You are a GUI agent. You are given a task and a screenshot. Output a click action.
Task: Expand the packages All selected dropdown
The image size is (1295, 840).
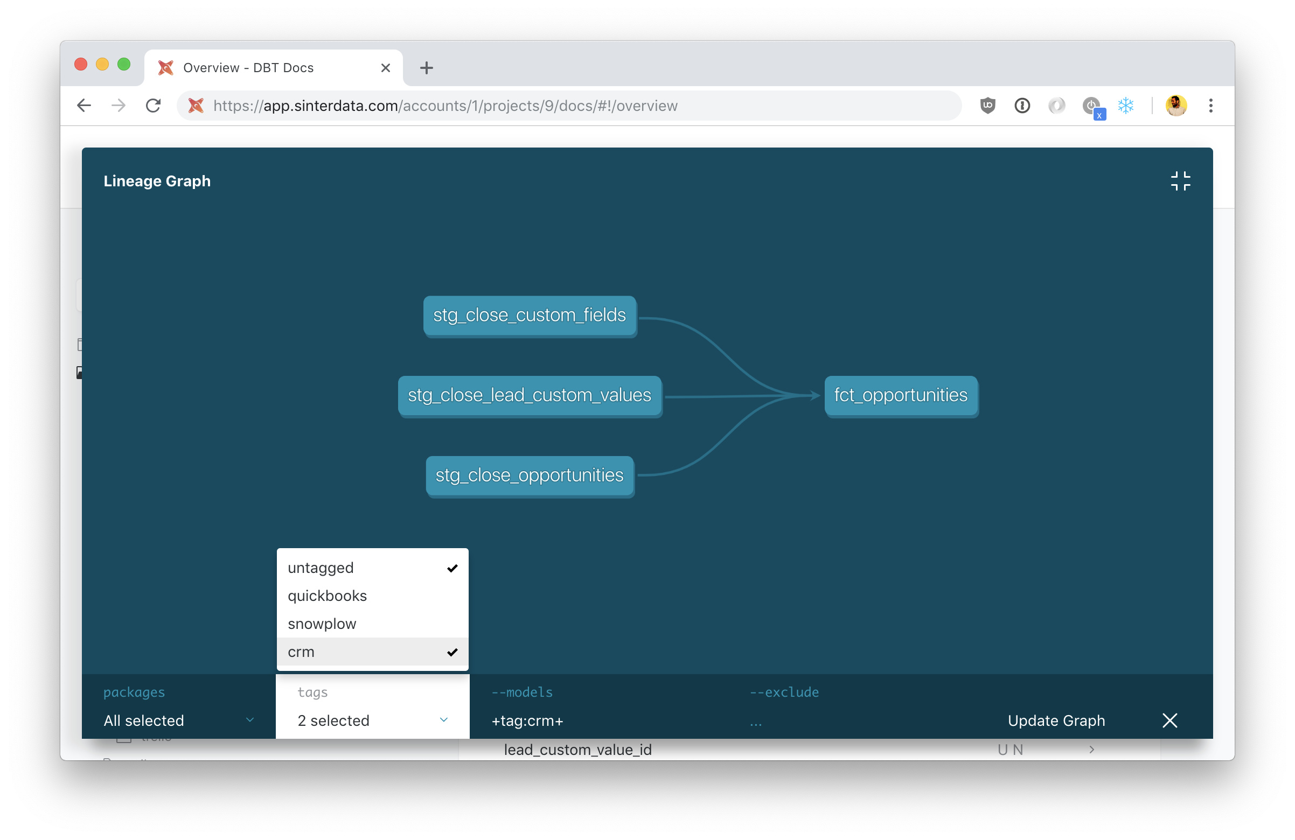(178, 720)
